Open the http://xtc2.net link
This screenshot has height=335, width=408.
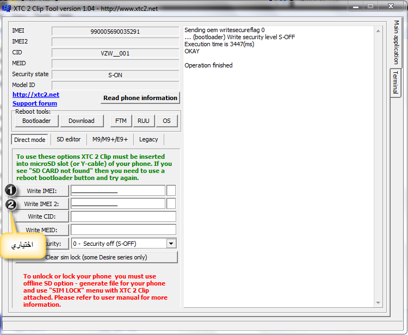point(36,95)
